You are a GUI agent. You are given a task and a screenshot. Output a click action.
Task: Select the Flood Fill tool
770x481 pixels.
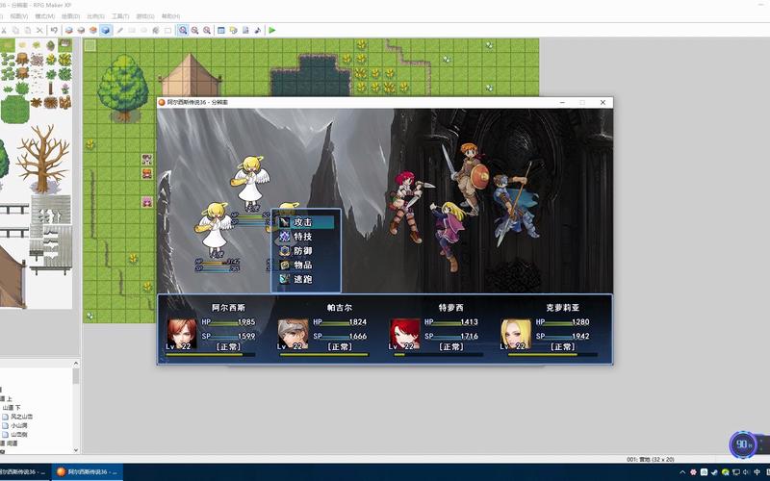pyautogui.click(x=156, y=31)
